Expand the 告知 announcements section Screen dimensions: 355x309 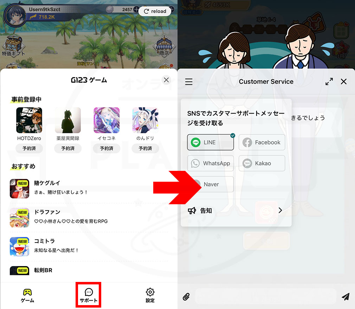280,210
